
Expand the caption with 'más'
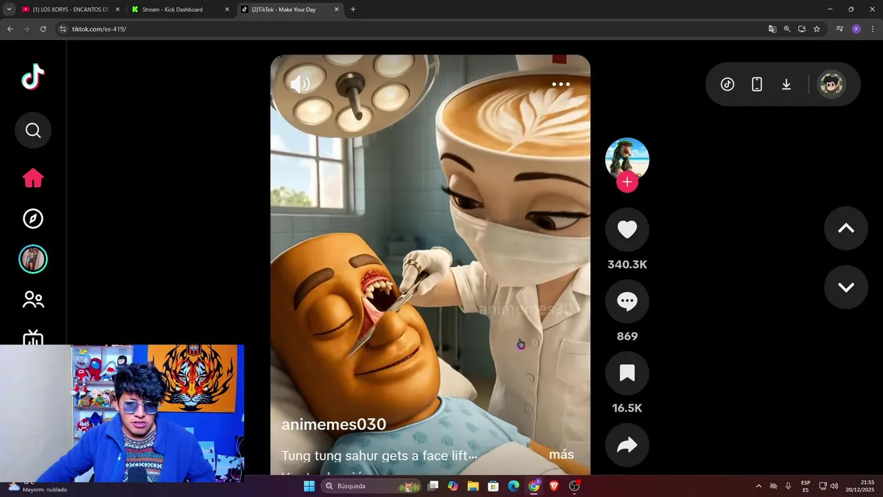[x=562, y=454]
